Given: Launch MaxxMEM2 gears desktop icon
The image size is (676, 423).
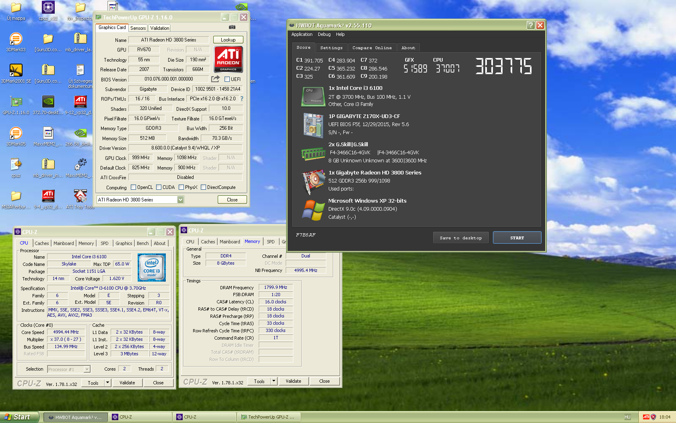Looking at the screenshot, I should pyautogui.click(x=80, y=168).
